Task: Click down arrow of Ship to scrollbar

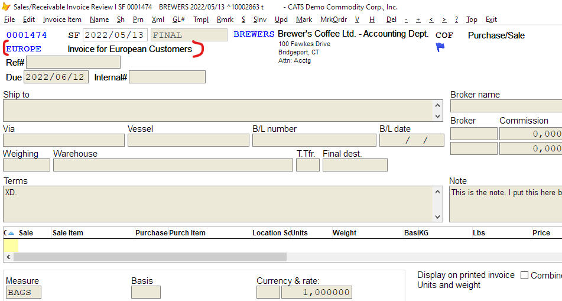Action: 437,116
